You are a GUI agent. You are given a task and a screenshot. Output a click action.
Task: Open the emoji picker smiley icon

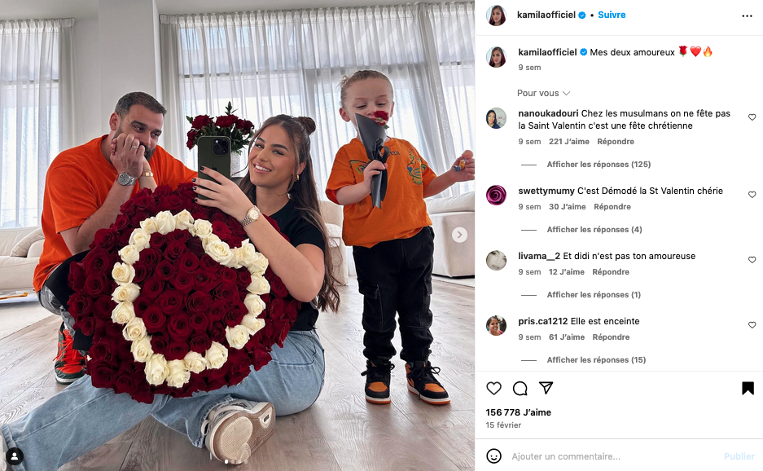[x=494, y=456]
